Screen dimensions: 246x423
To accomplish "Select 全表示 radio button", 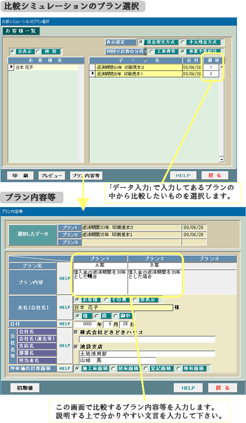I will point(12,51).
